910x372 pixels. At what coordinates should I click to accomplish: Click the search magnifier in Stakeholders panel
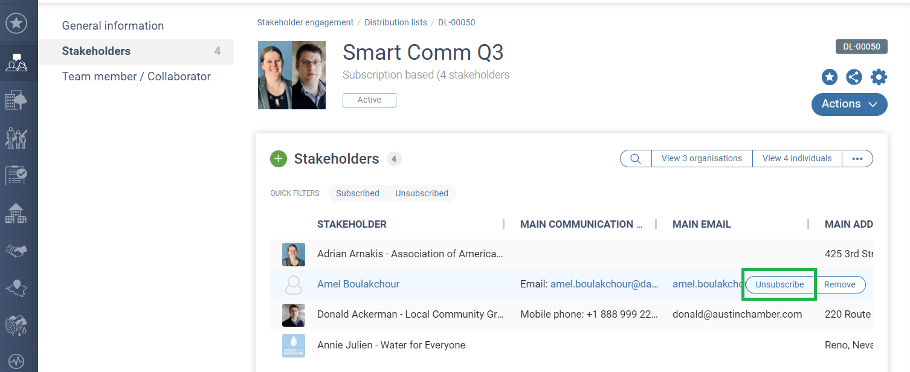636,158
